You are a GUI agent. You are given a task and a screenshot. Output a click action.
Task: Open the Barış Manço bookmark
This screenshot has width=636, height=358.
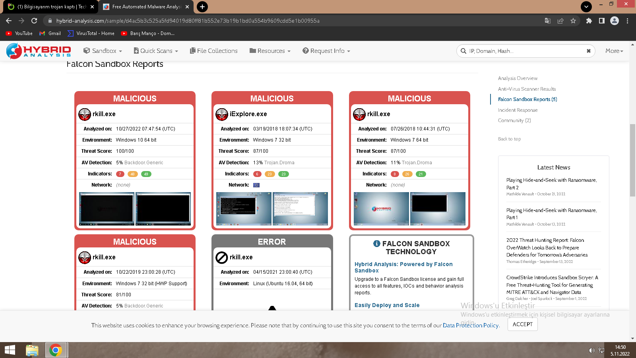tap(148, 33)
